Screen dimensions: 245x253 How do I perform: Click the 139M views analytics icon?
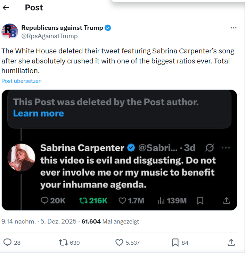click(x=162, y=200)
